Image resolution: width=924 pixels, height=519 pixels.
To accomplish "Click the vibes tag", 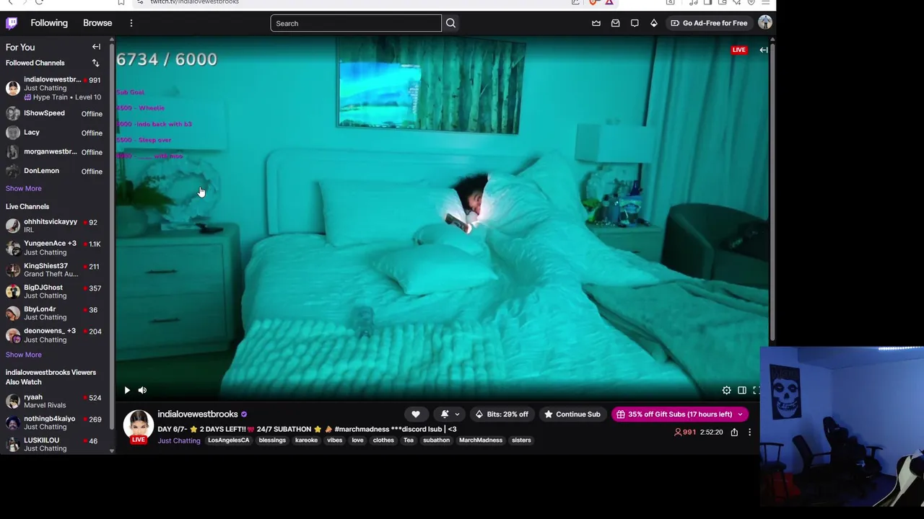I will pos(334,440).
